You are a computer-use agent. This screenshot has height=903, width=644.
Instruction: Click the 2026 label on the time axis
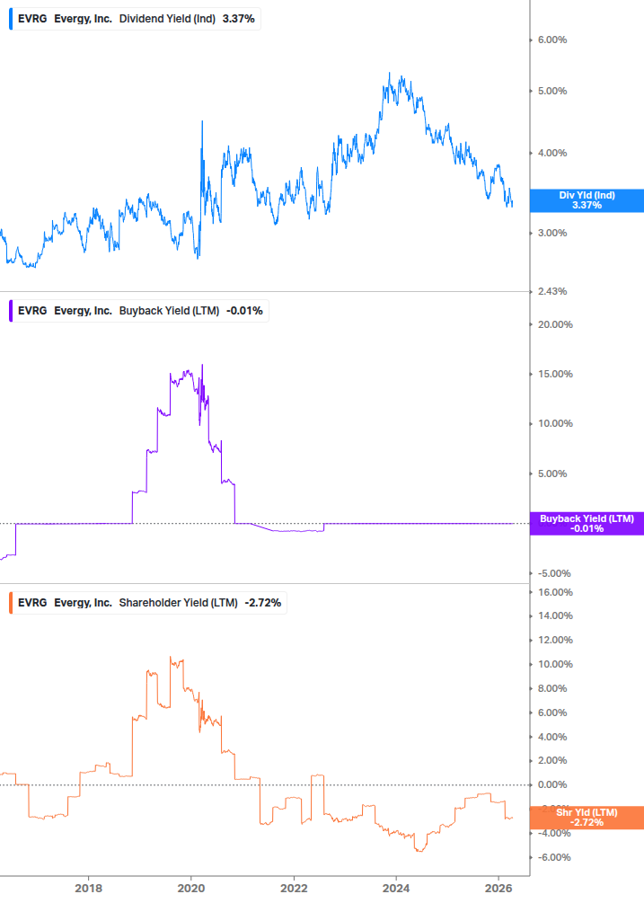pyautogui.click(x=499, y=889)
